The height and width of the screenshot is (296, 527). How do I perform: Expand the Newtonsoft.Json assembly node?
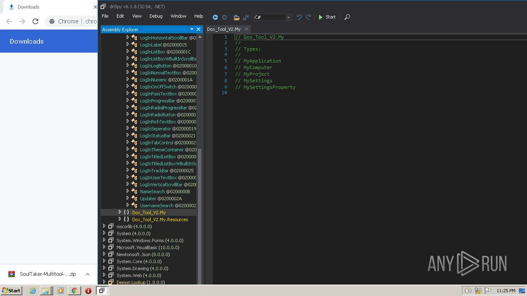[104, 254]
